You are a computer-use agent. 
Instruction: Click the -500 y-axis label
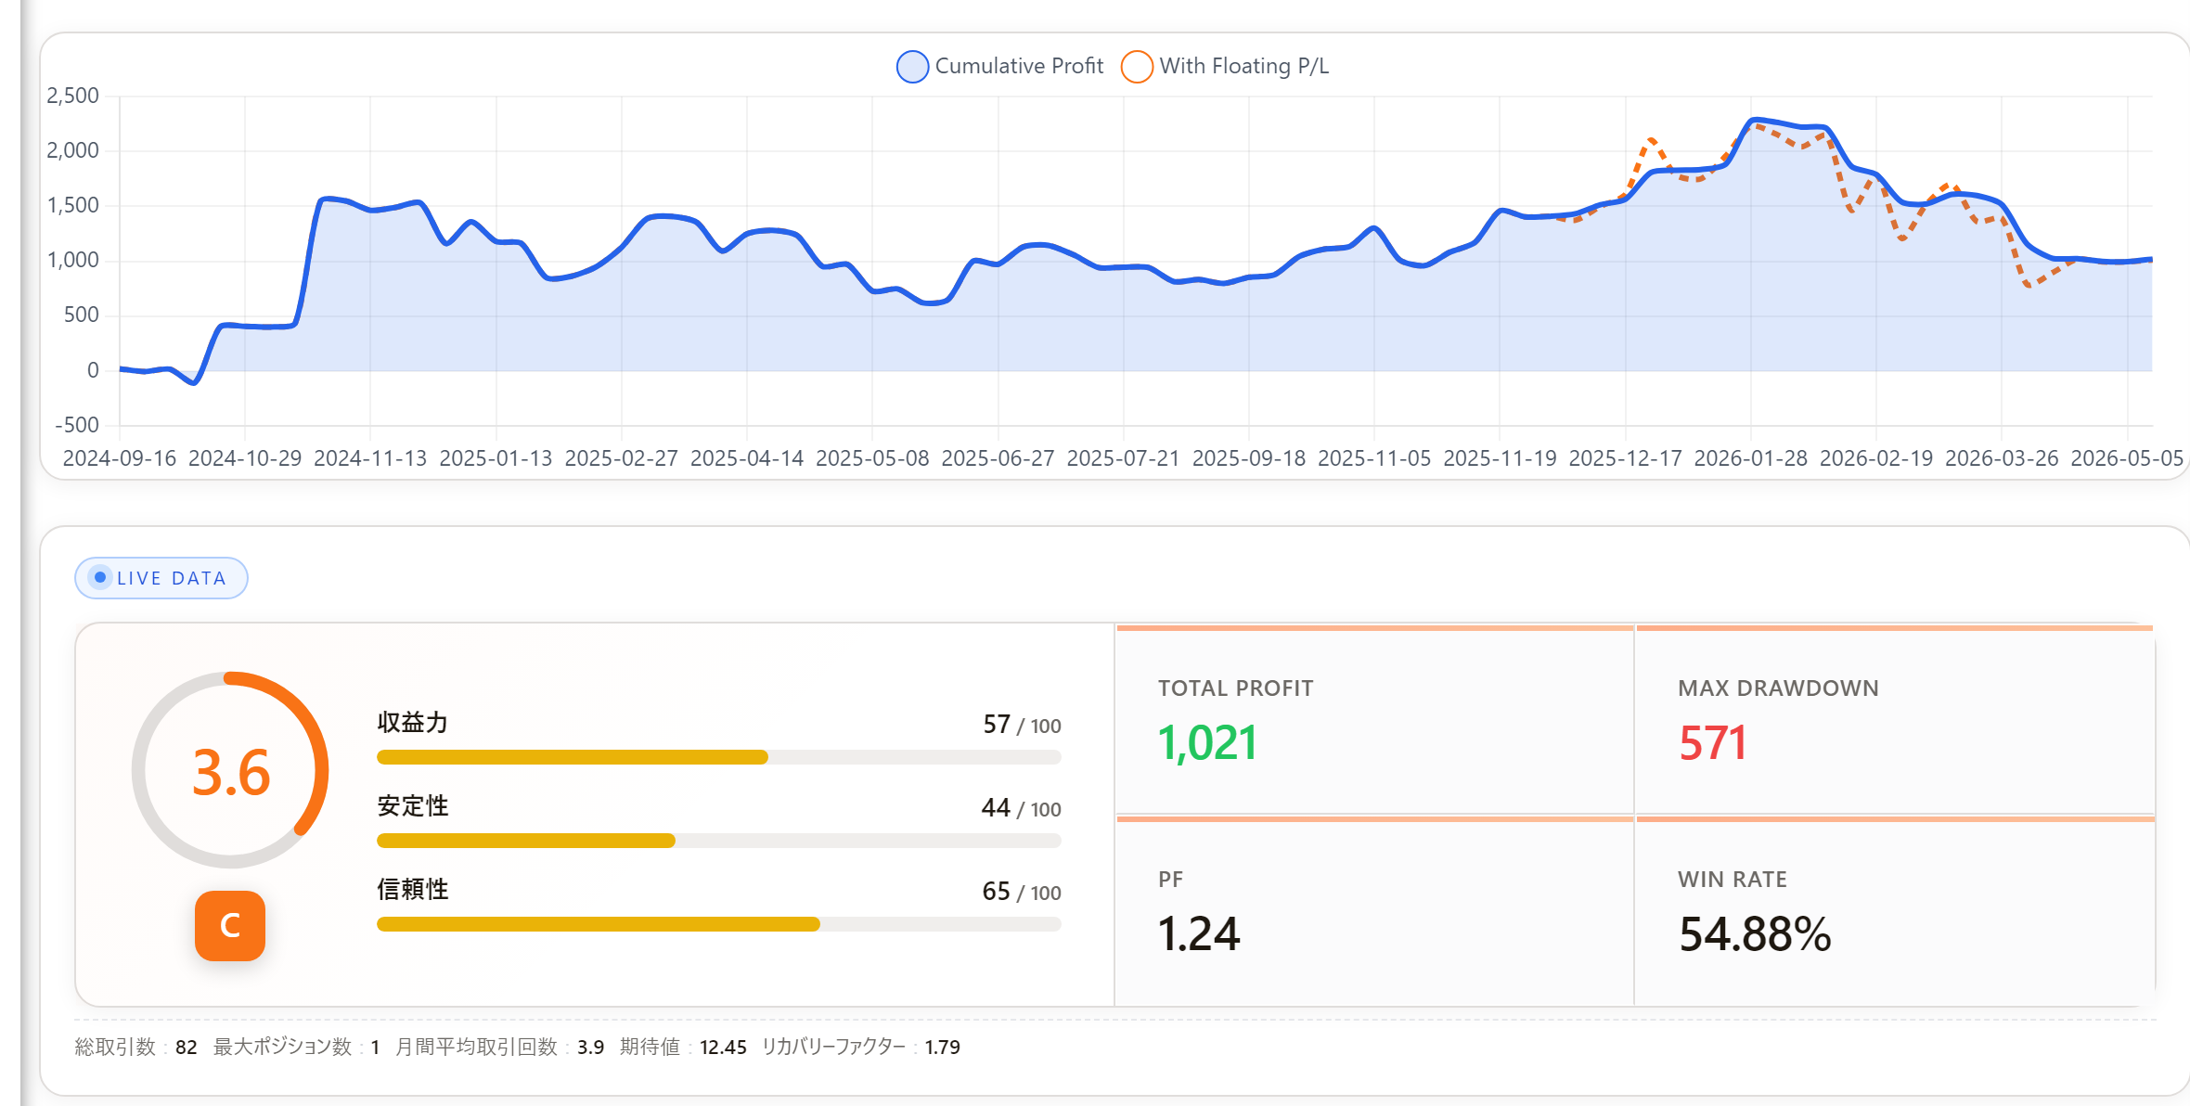[x=77, y=425]
